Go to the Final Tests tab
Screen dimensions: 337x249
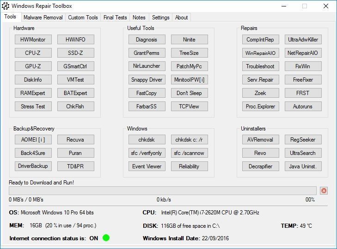115,18
